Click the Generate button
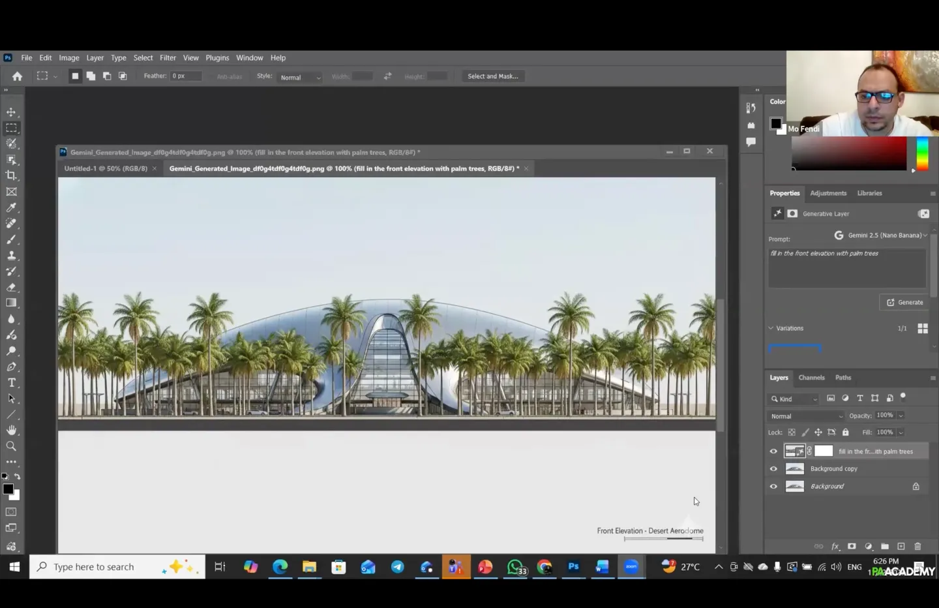 904,303
